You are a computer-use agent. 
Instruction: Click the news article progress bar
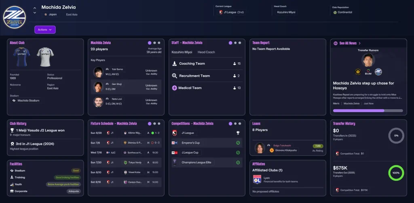point(368,111)
